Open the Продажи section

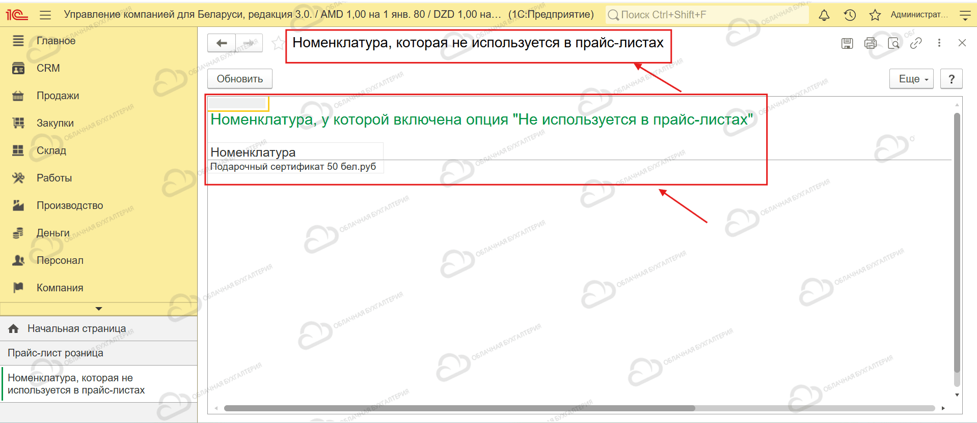click(58, 96)
